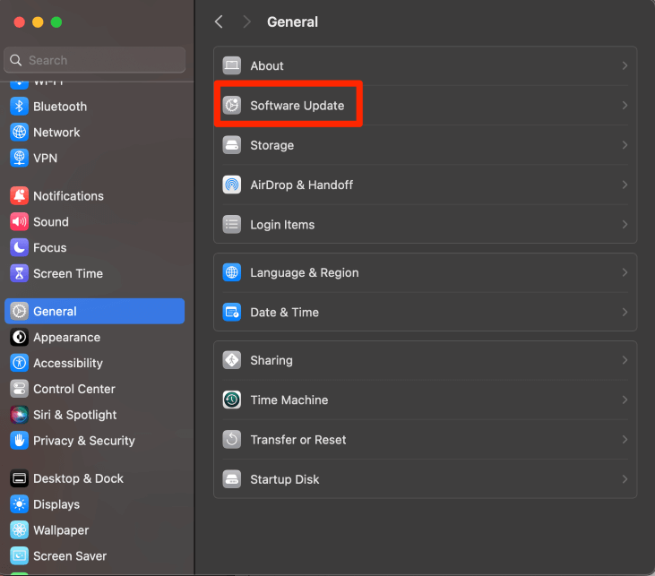Click the Storage drive icon

point(232,145)
